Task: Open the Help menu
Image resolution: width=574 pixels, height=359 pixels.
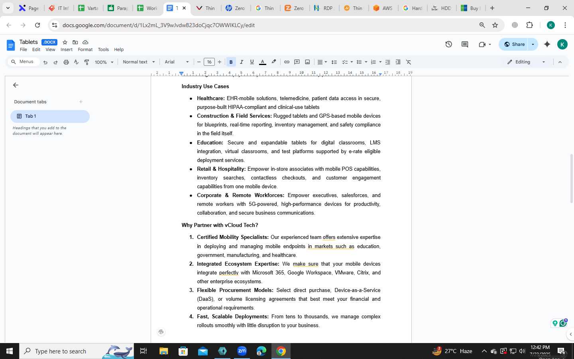Action: pos(119,50)
